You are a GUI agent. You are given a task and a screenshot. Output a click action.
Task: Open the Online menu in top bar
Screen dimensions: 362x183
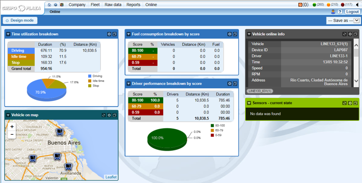pos(151,5)
